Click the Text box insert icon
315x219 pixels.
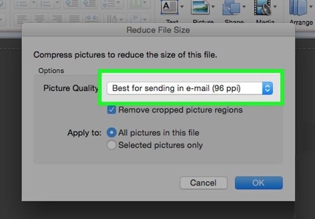pyautogui.click(x=170, y=8)
